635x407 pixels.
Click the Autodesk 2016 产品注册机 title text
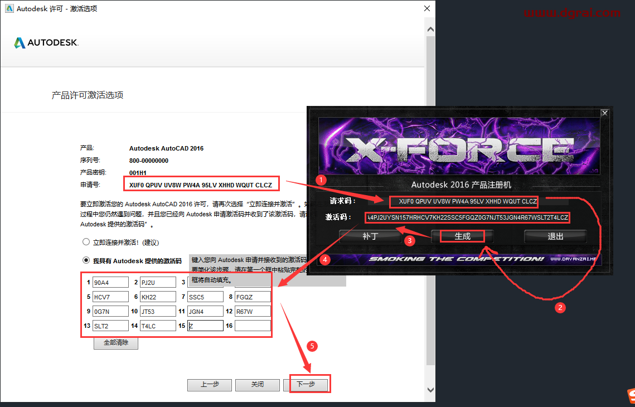461,185
